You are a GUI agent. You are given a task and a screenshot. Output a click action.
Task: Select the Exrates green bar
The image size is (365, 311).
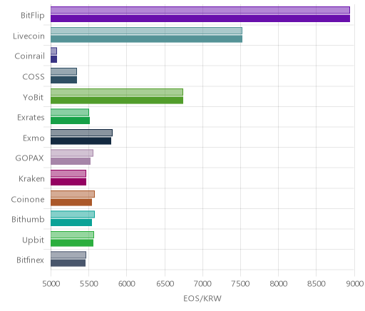click(x=70, y=121)
